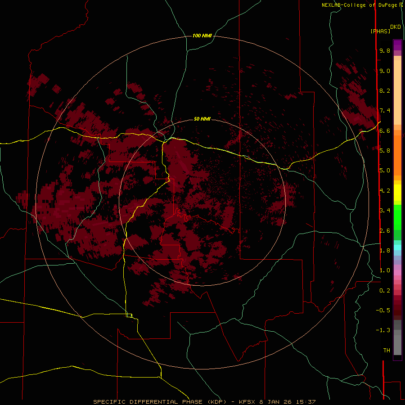The width and height of the screenshot is (405, 405).
Task: Click the 8.2 value on the legend
Action: pyautogui.click(x=385, y=90)
